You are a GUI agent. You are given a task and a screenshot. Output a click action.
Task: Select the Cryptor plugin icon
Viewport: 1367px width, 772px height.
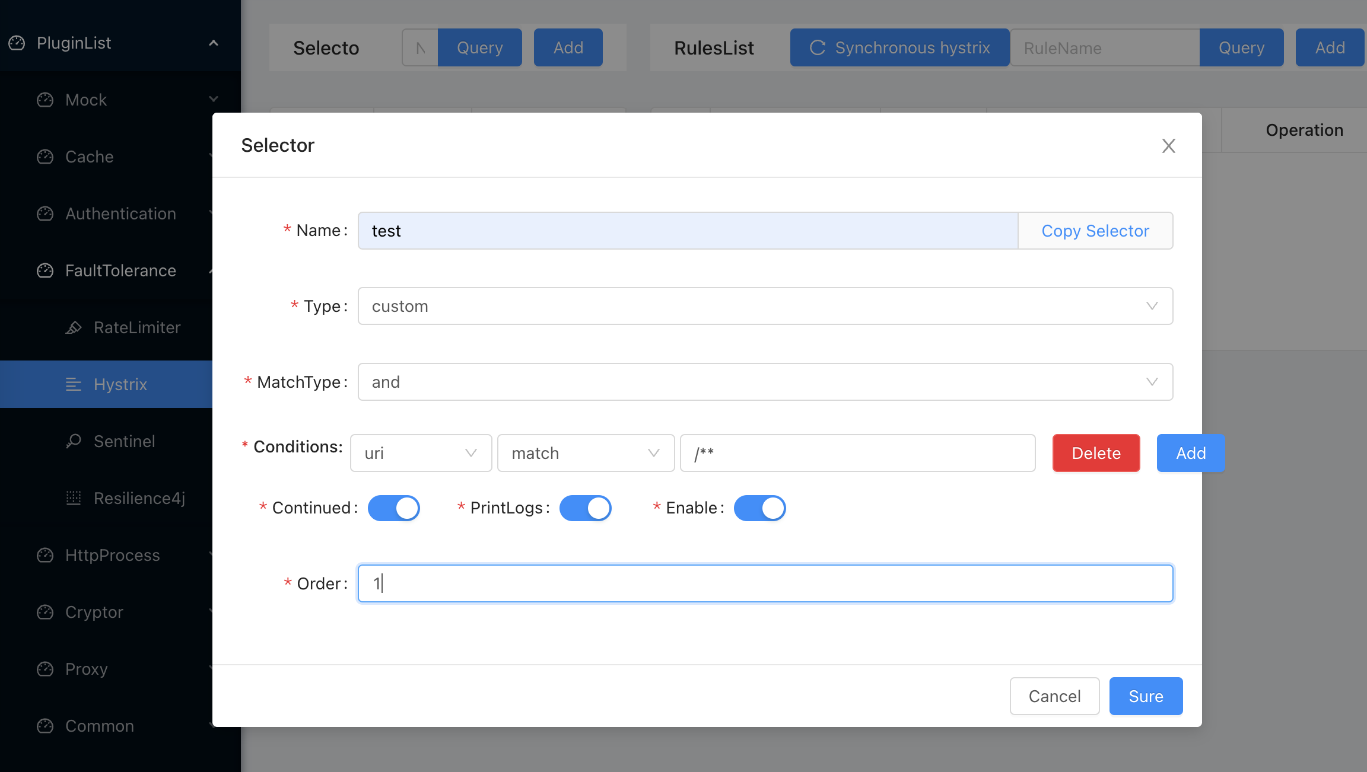click(45, 612)
